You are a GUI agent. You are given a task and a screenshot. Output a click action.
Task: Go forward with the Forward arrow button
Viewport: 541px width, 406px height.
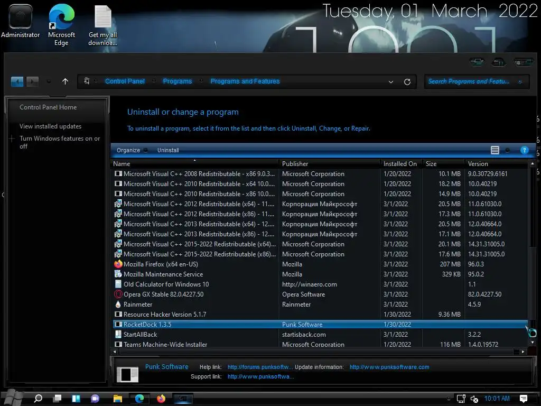[x=32, y=81]
